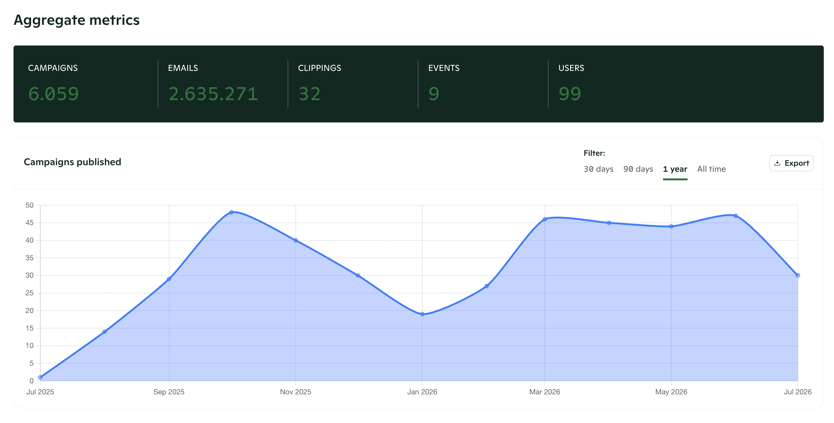Click the chart peak data point near 48

(x=231, y=212)
